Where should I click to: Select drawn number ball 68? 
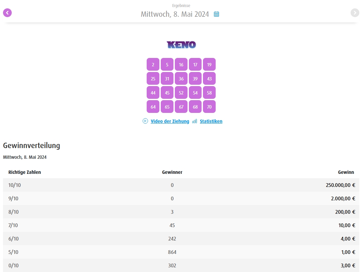pyautogui.click(x=195, y=107)
